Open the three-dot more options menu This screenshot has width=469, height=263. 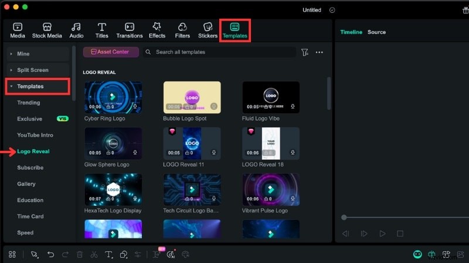(x=320, y=53)
